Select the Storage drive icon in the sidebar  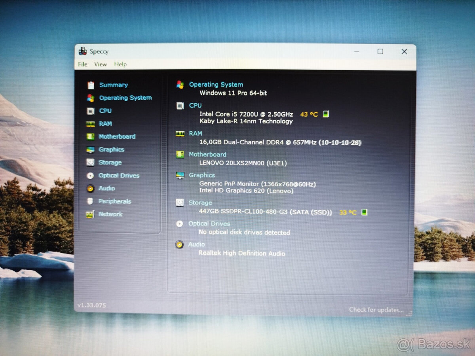(x=91, y=163)
